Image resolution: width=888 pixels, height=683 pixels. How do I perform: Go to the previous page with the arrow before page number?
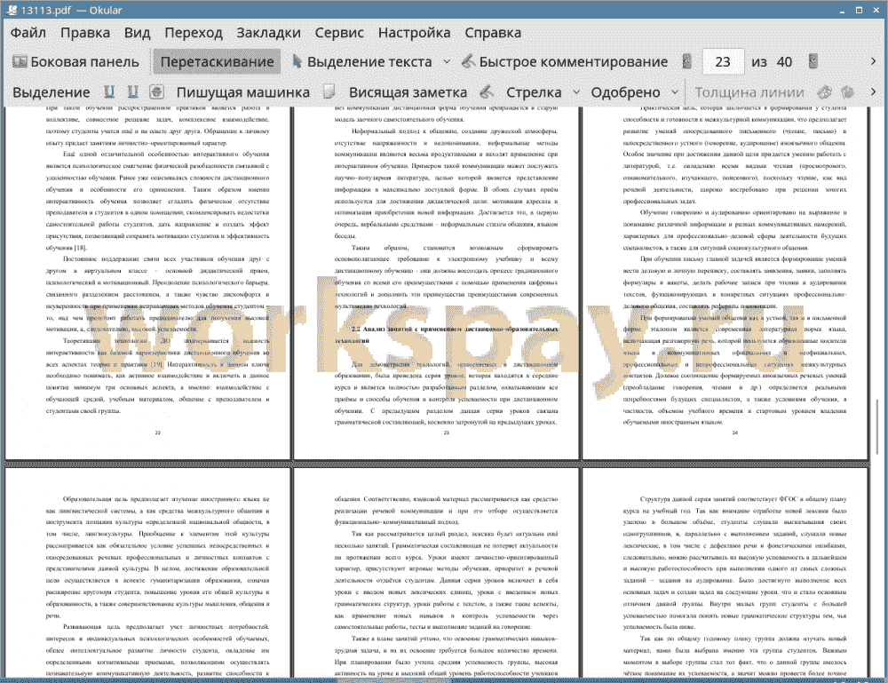tap(687, 62)
